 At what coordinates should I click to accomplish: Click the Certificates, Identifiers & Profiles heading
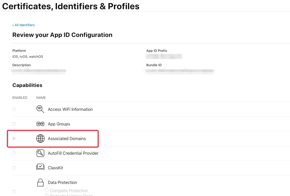pos(71,6)
